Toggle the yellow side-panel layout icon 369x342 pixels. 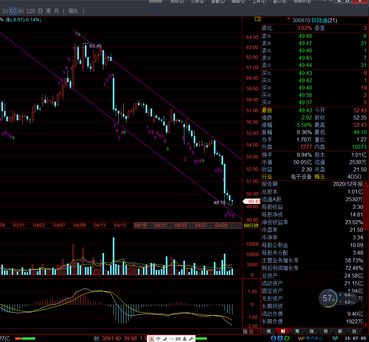tap(258, 19)
